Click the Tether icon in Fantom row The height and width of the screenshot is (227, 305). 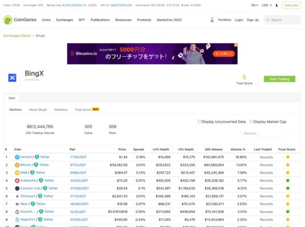[x=37, y=157]
